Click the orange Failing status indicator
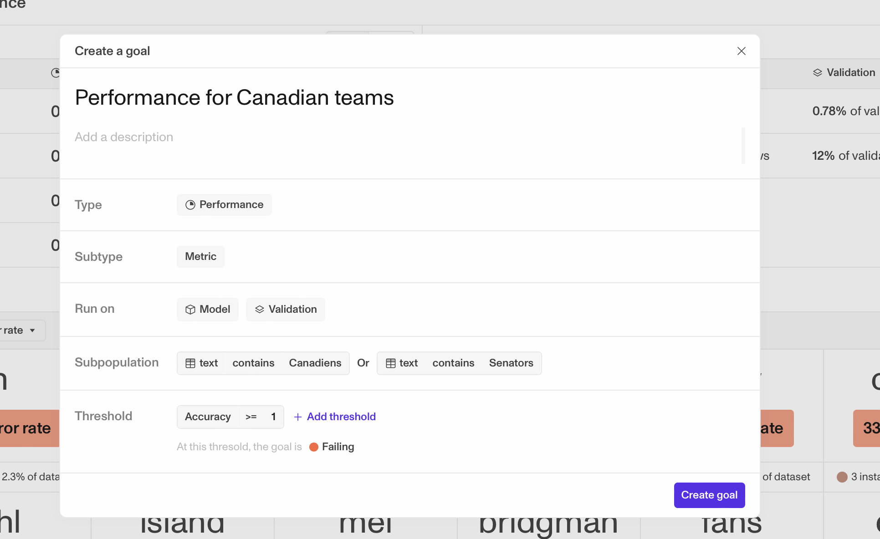Viewport: 880px width, 539px height. pos(314,447)
